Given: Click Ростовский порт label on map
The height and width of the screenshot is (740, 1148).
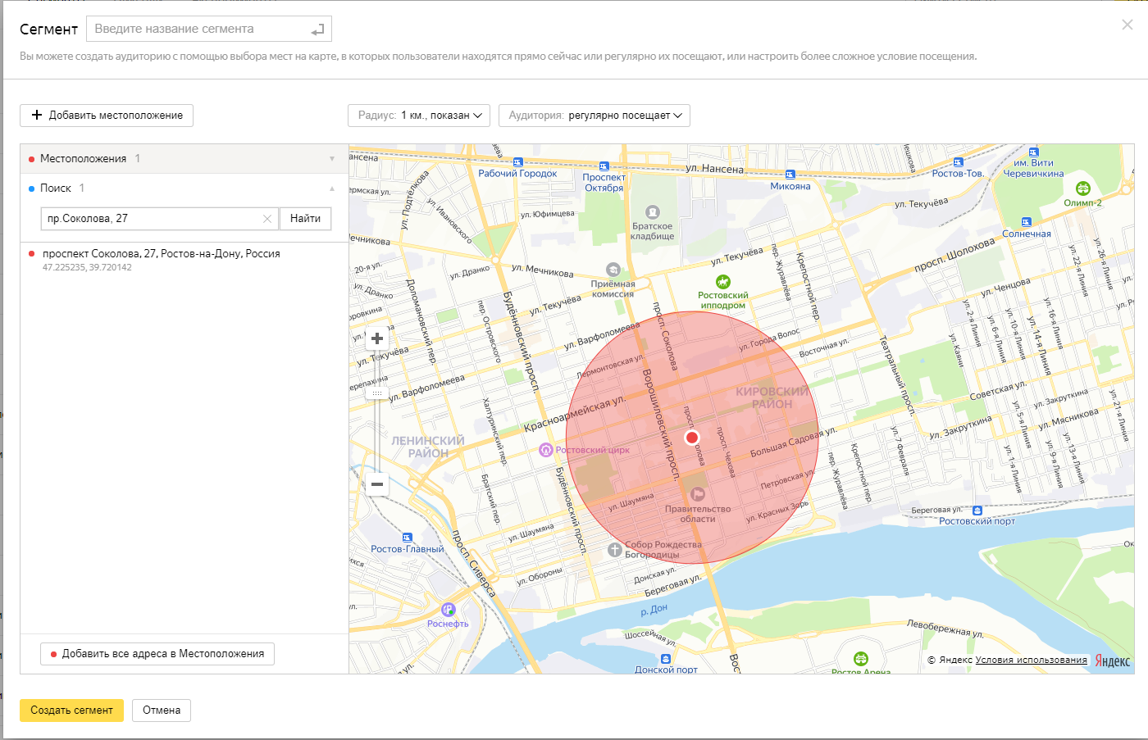Looking at the screenshot, I should click(977, 521).
